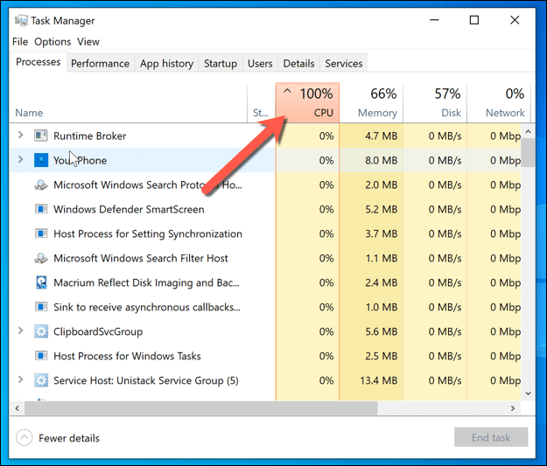Expand Service Host: Unistack Service Group
Screen dimensions: 547x466
tap(21, 380)
